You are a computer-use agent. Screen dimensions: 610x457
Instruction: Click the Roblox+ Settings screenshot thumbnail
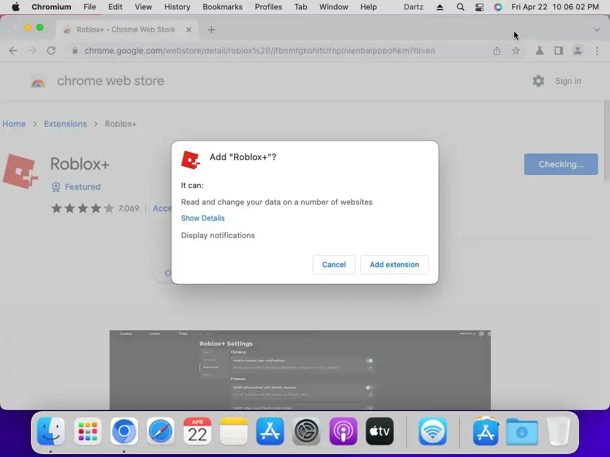click(300, 370)
